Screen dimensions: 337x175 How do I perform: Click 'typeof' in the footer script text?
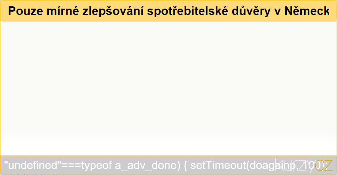(x=97, y=166)
